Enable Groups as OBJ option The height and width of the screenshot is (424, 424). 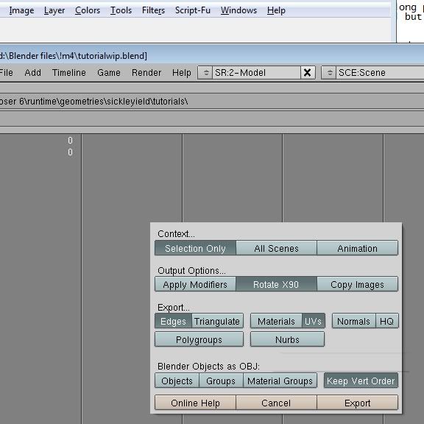(221, 381)
